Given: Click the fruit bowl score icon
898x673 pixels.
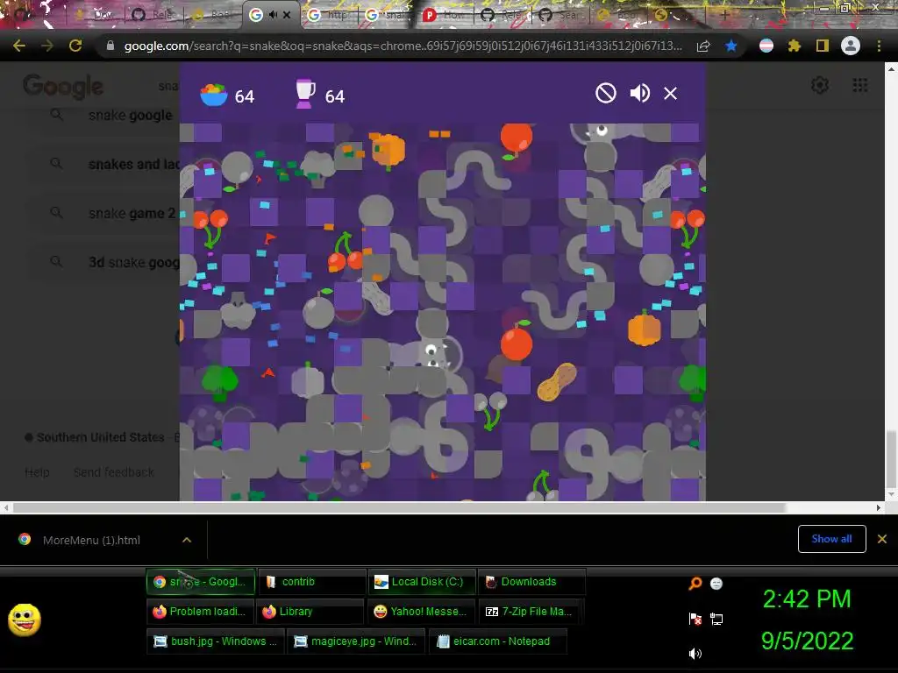Looking at the screenshot, I should pyautogui.click(x=214, y=95).
